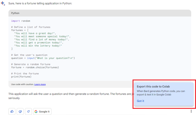196x115 pixels.
Task: Click the '# Print the fortune' comment
Action: tap(25, 74)
